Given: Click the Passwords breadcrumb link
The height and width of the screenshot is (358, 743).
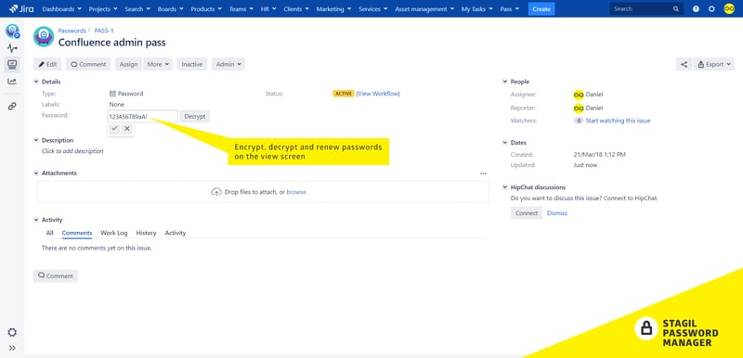Looking at the screenshot, I should (x=72, y=31).
